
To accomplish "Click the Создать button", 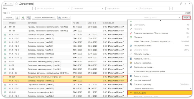I will [8, 18].
